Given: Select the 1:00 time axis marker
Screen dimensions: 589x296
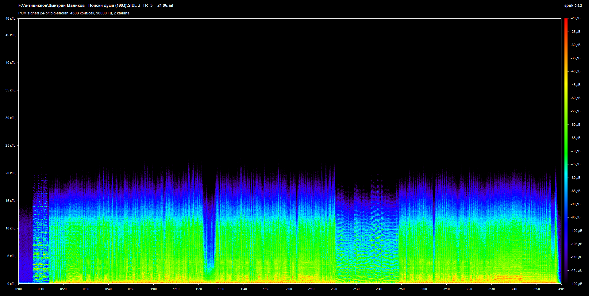Looking at the screenshot, I should 153,289.
